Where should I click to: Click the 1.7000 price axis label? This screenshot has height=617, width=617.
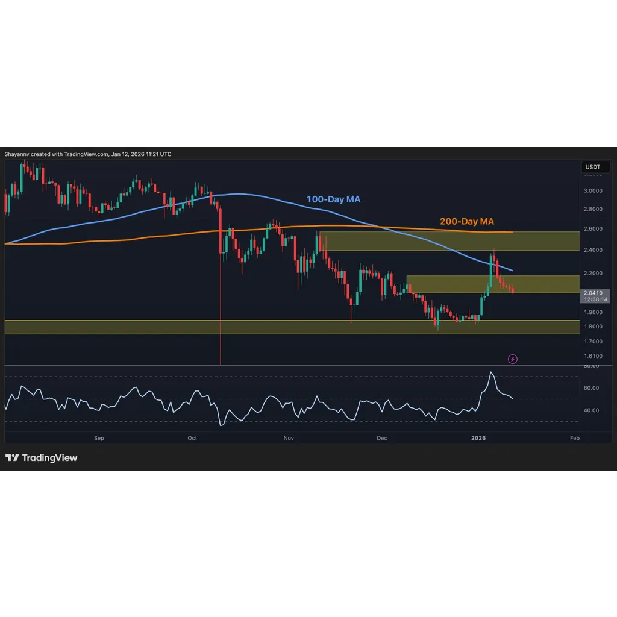tap(593, 342)
